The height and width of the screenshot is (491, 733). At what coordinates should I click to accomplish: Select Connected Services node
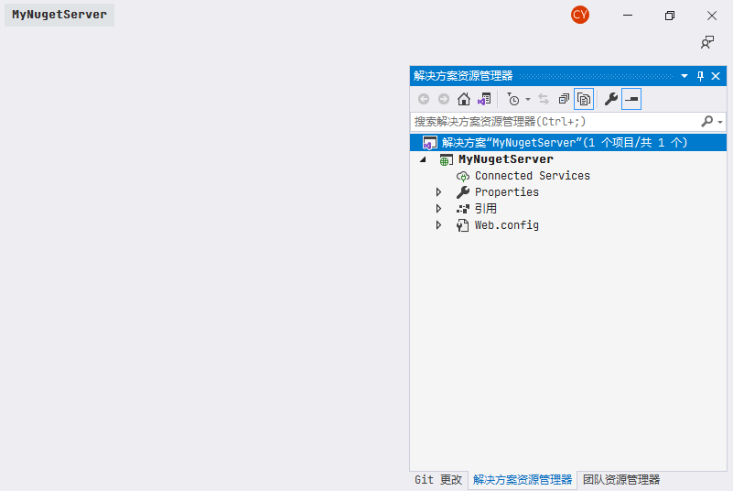(x=533, y=176)
